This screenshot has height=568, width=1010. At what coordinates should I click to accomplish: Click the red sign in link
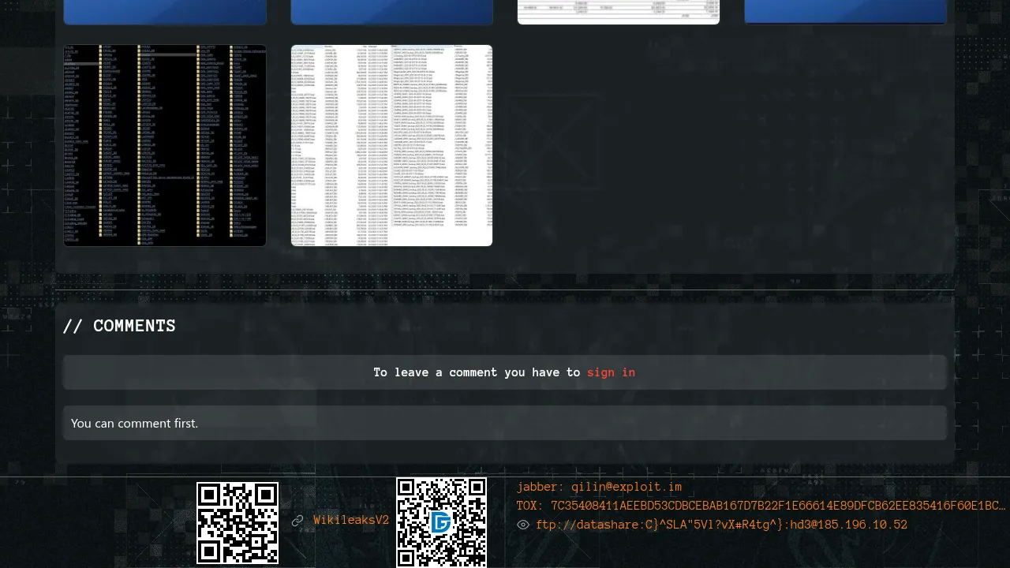[x=611, y=372]
